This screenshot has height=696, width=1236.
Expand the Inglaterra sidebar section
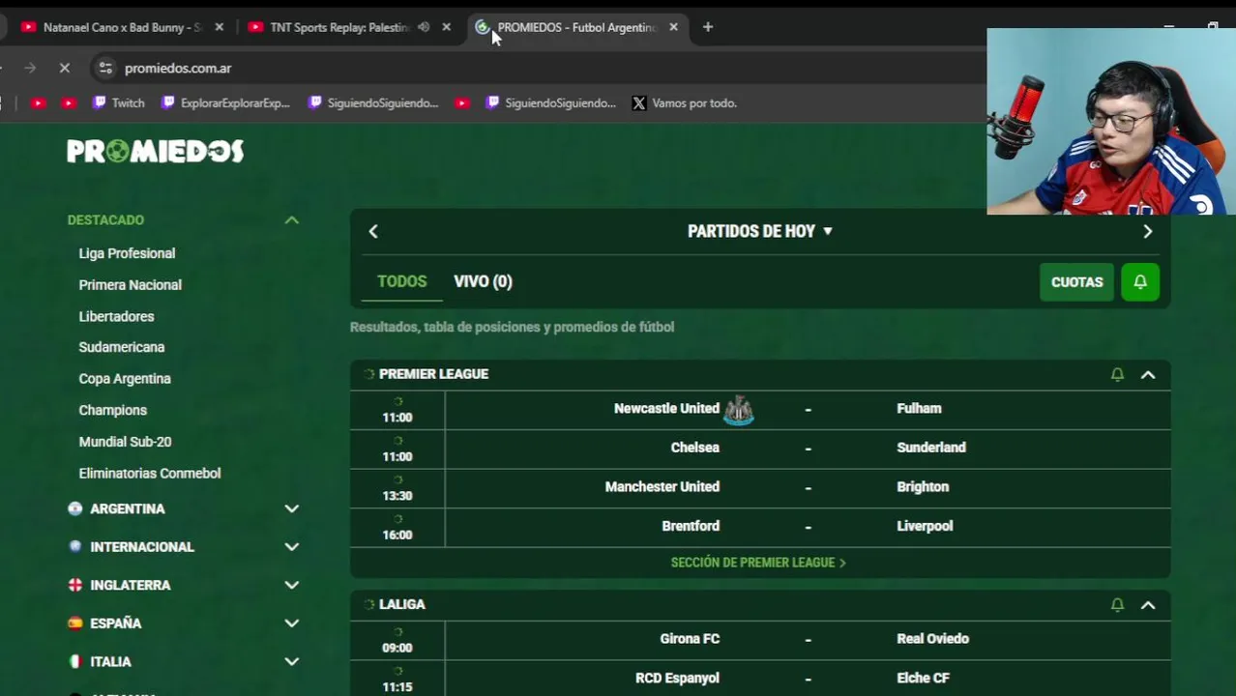click(x=291, y=585)
